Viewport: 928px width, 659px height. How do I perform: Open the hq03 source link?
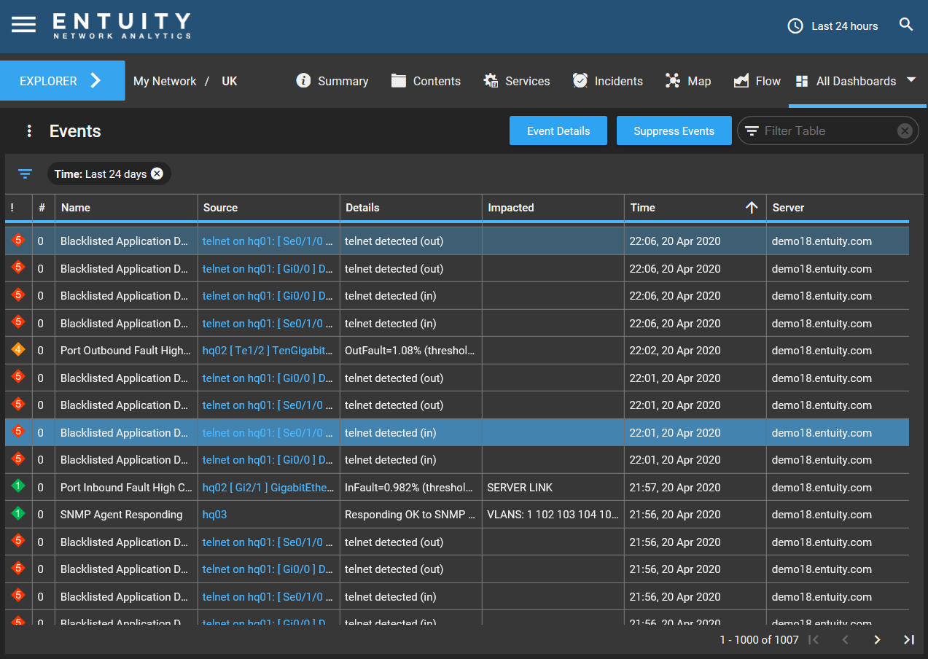214,515
